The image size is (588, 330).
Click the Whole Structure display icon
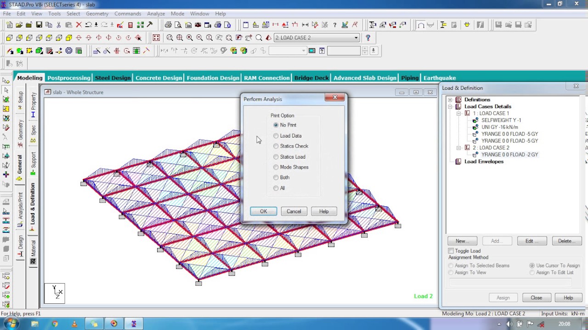[156, 38]
